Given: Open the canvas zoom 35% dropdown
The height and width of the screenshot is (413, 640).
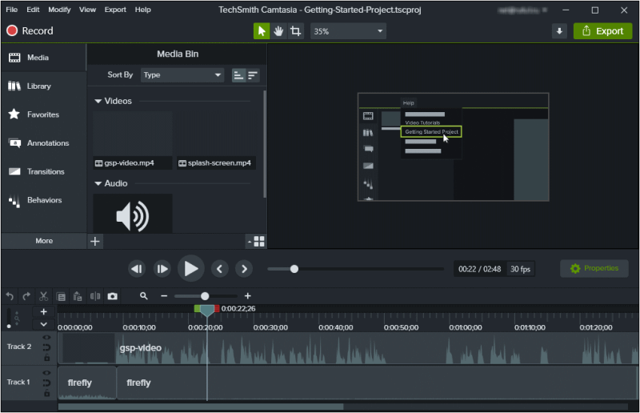Looking at the screenshot, I should [x=348, y=31].
